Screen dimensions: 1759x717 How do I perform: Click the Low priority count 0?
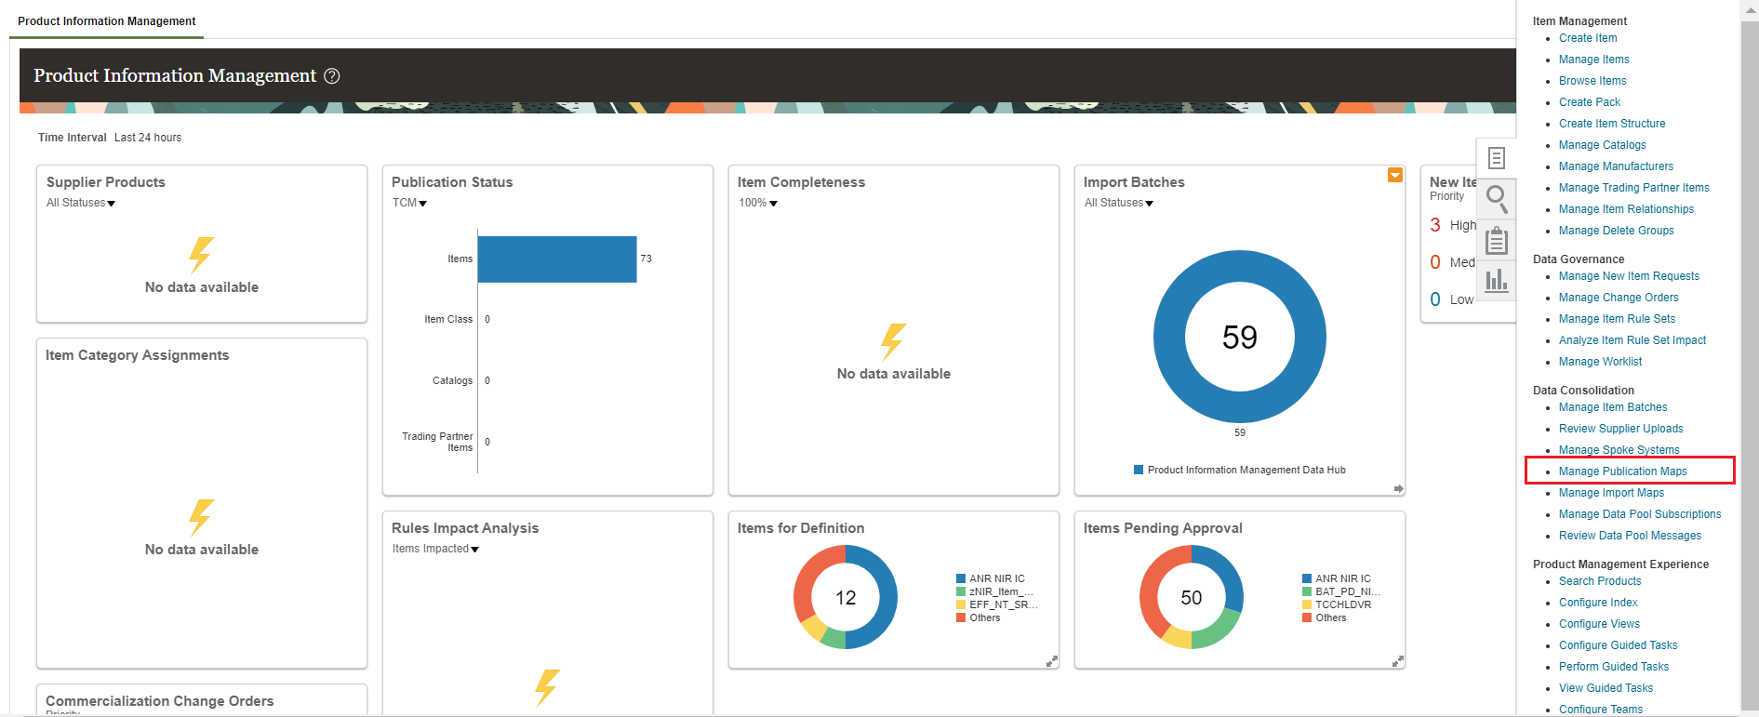(x=1435, y=299)
